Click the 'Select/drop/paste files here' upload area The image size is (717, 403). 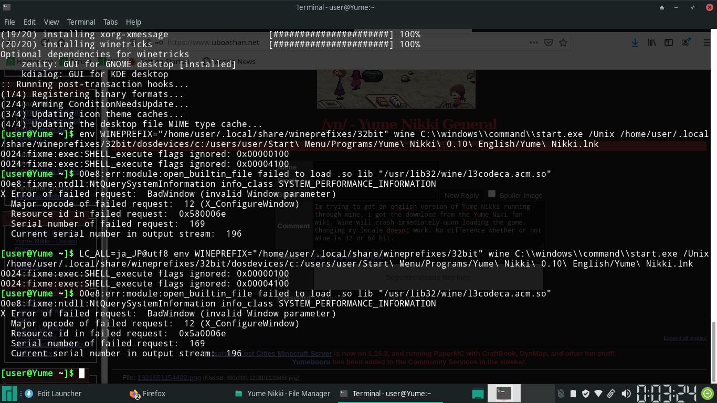coord(428,278)
